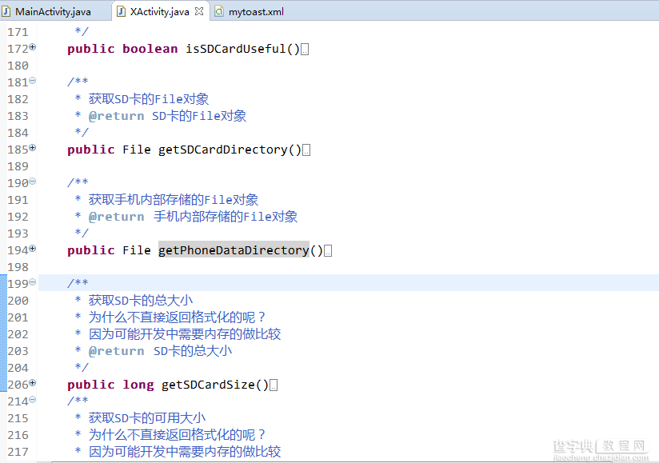Click the File return type on line 194
This screenshot has width=659, height=463.
[137, 250]
